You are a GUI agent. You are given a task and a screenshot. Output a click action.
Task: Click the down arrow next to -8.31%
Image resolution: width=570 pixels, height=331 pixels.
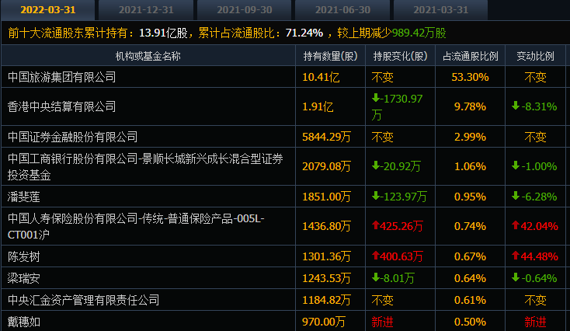[x=515, y=106]
